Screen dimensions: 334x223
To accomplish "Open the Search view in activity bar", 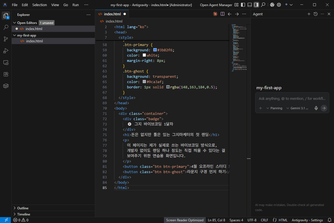I will 6,27.
